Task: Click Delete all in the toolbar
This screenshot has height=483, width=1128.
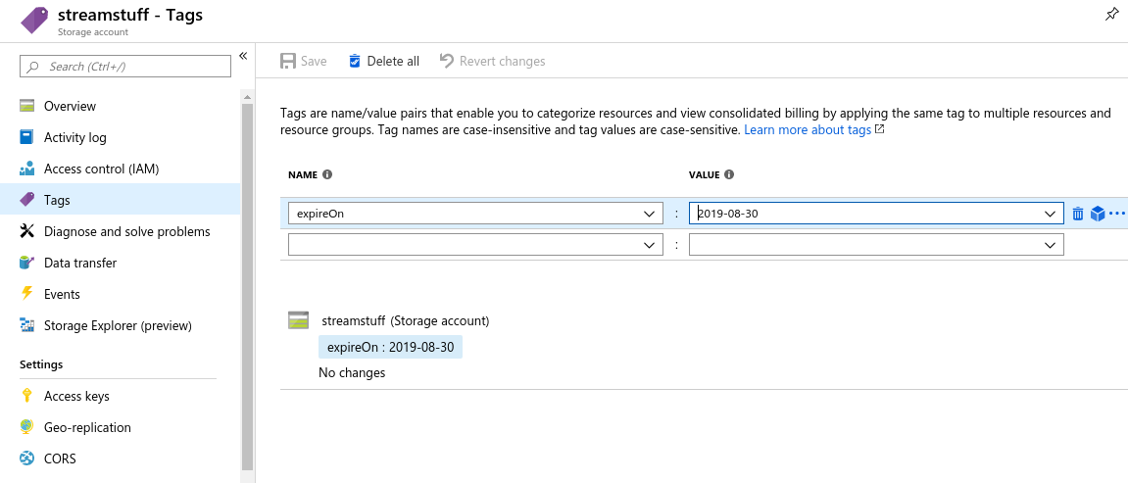Action: (383, 61)
